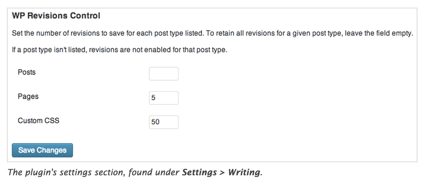
Task: Focus the Pages field containing 5
Action: tap(163, 98)
